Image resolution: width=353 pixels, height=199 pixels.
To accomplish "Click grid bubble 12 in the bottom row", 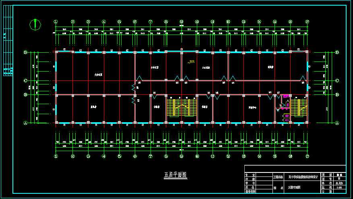I will [228, 156].
